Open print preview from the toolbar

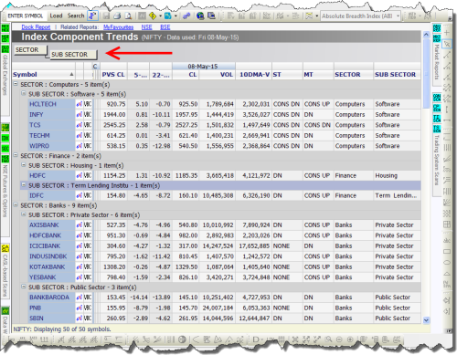(x=128, y=16)
